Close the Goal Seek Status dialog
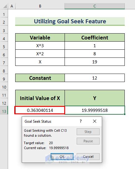Viewport: 135px width, 169px height. pyautogui.click(x=95, y=121)
